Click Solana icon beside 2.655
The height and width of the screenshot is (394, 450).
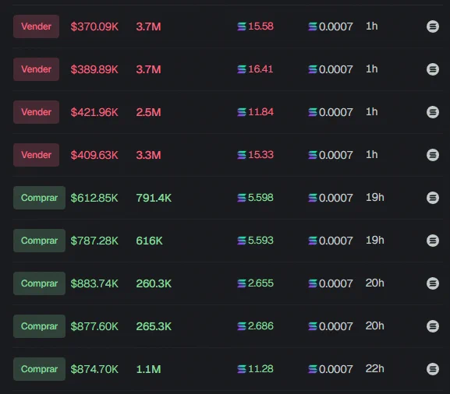[242, 283]
